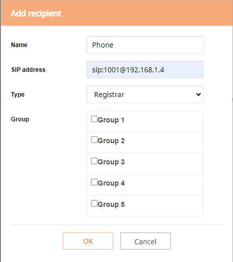The height and width of the screenshot is (262, 233).
Task: Select the Group 4 checkbox
Action: tap(94, 182)
